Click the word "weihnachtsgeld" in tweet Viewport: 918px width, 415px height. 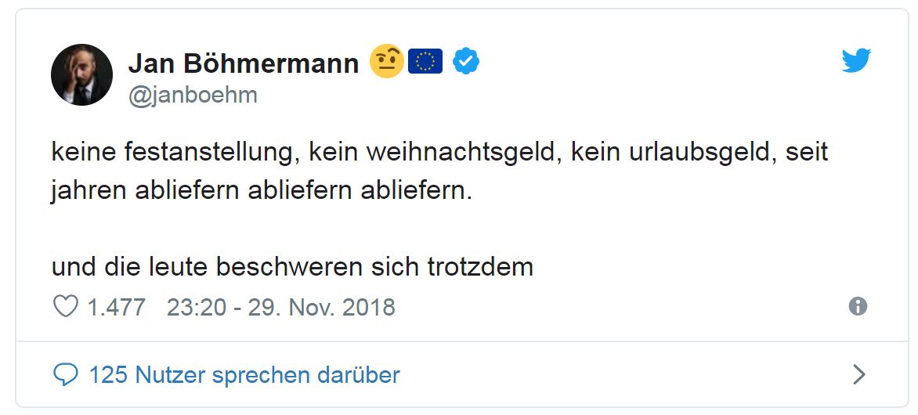click(433, 152)
